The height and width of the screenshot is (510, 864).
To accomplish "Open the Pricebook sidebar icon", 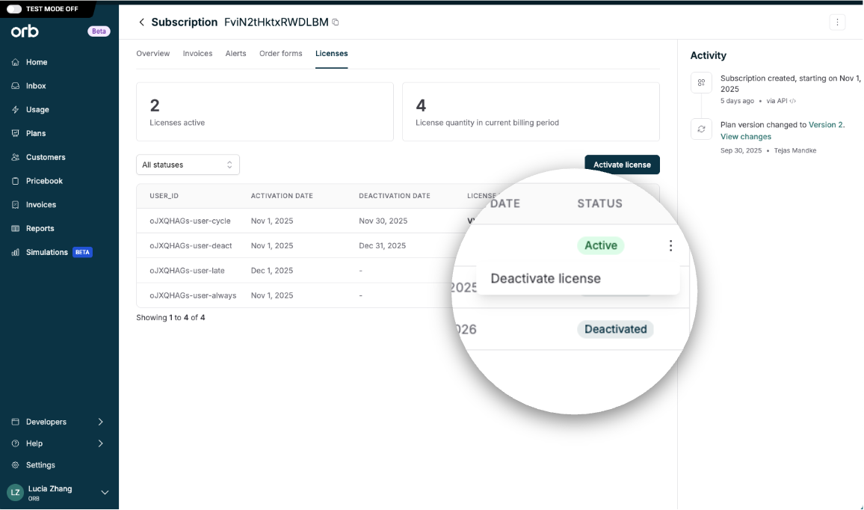I will [16, 181].
